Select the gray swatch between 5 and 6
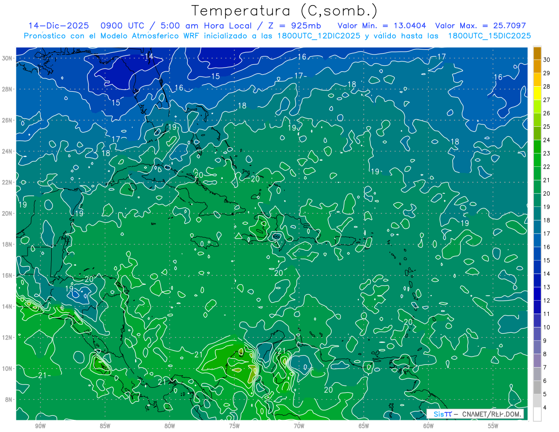 point(538,387)
